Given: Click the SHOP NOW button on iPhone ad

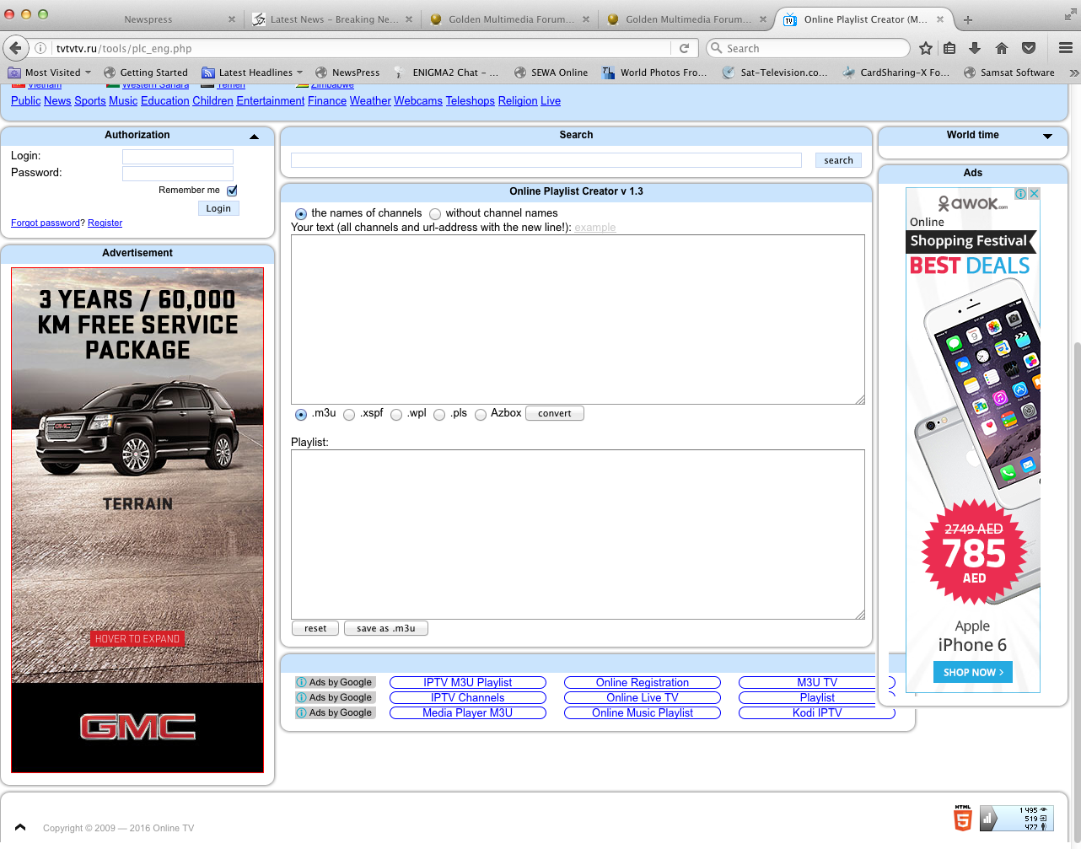Looking at the screenshot, I should (973, 672).
